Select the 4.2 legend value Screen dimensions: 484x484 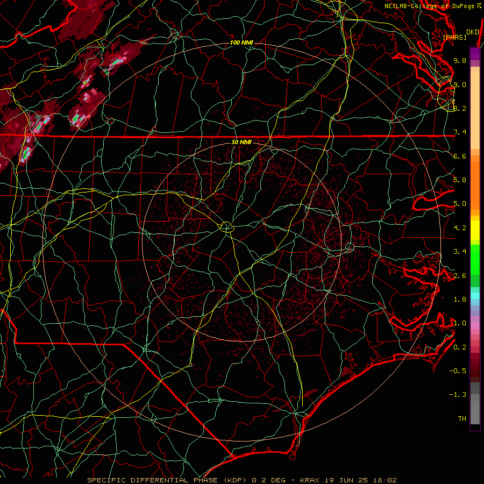pyautogui.click(x=460, y=228)
